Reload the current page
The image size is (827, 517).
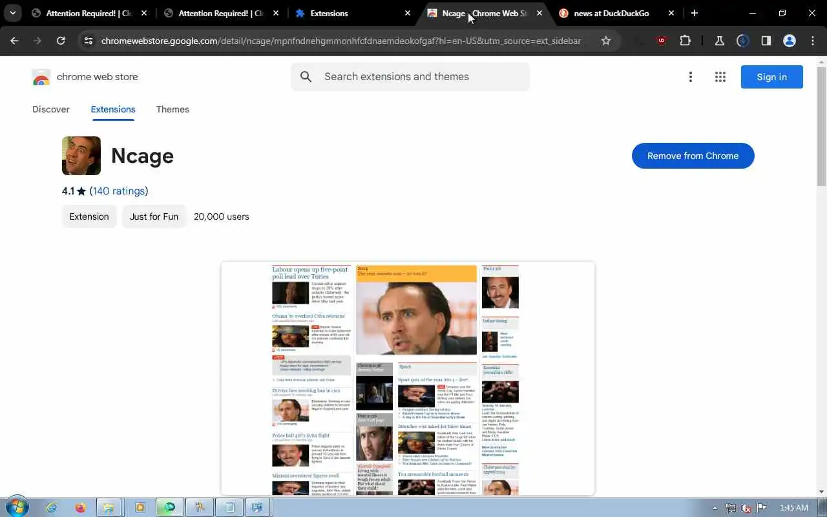(x=61, y=41)
